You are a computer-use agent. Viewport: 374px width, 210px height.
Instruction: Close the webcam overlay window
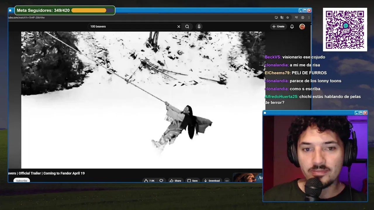(x=365, y=113)
